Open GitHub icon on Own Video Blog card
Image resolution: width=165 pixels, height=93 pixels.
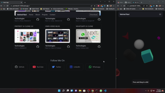click(x=68, y=47)
